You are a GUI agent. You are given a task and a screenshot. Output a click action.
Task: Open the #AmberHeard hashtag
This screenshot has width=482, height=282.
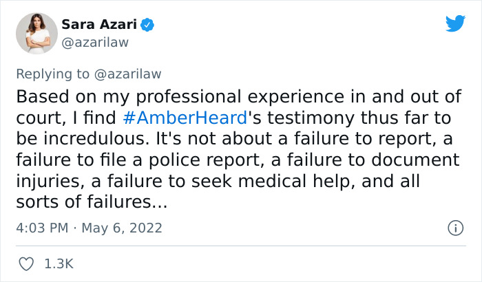pyautogui.click(x=185, y=117)
